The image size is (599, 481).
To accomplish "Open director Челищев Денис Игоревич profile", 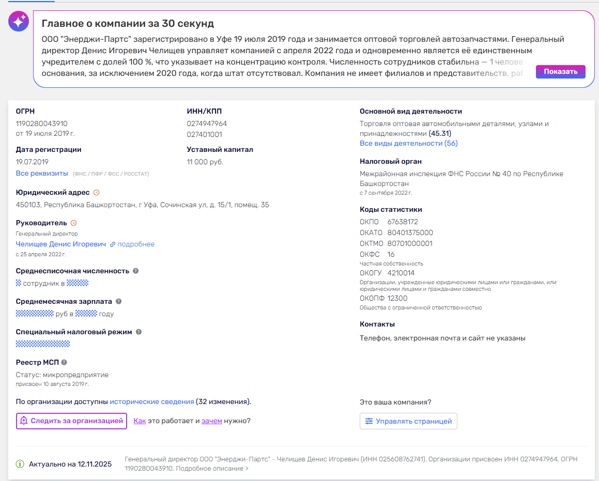I will tap(61, 244).
